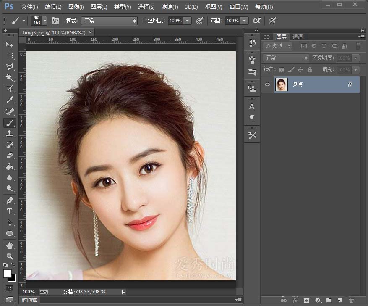
Task: Open the blend mode dropdown showing 正常
Action: (285, 58)
